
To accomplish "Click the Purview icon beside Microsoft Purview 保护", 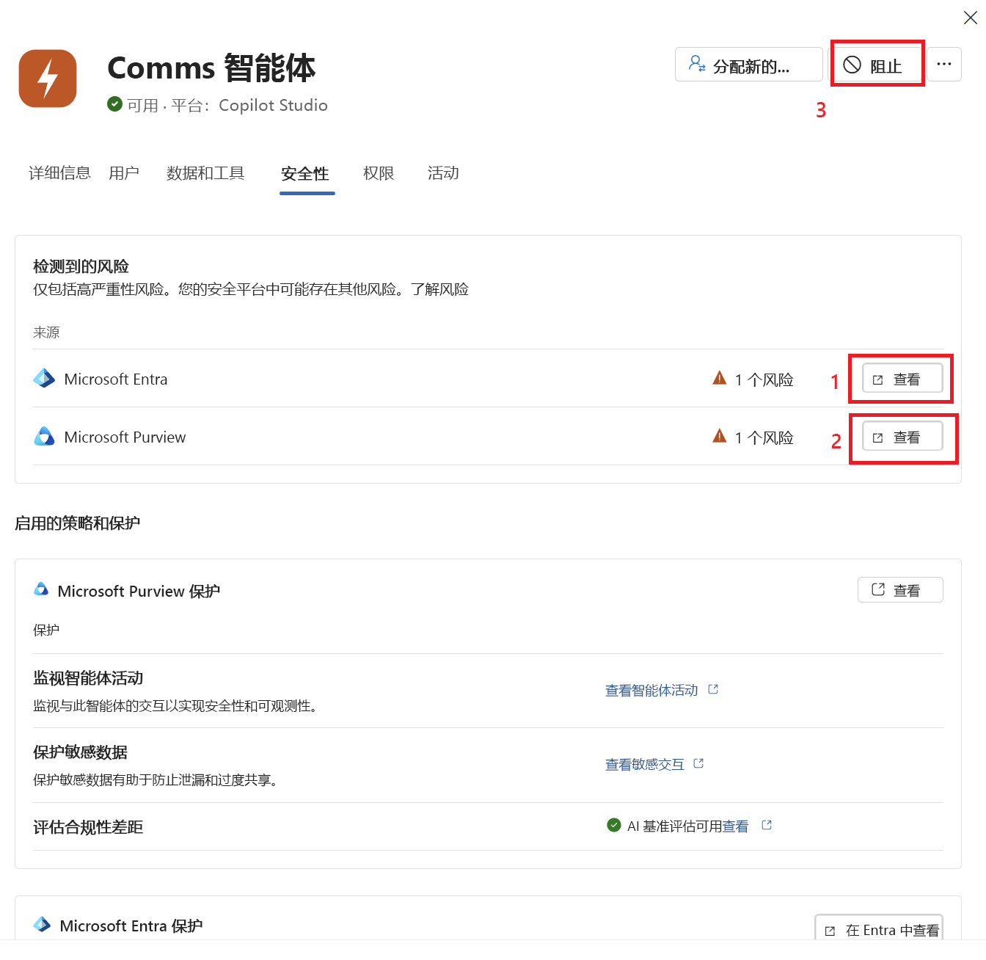I will click(x=42, y=589).
